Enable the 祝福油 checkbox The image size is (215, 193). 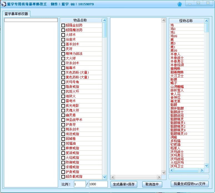[63, 143]
